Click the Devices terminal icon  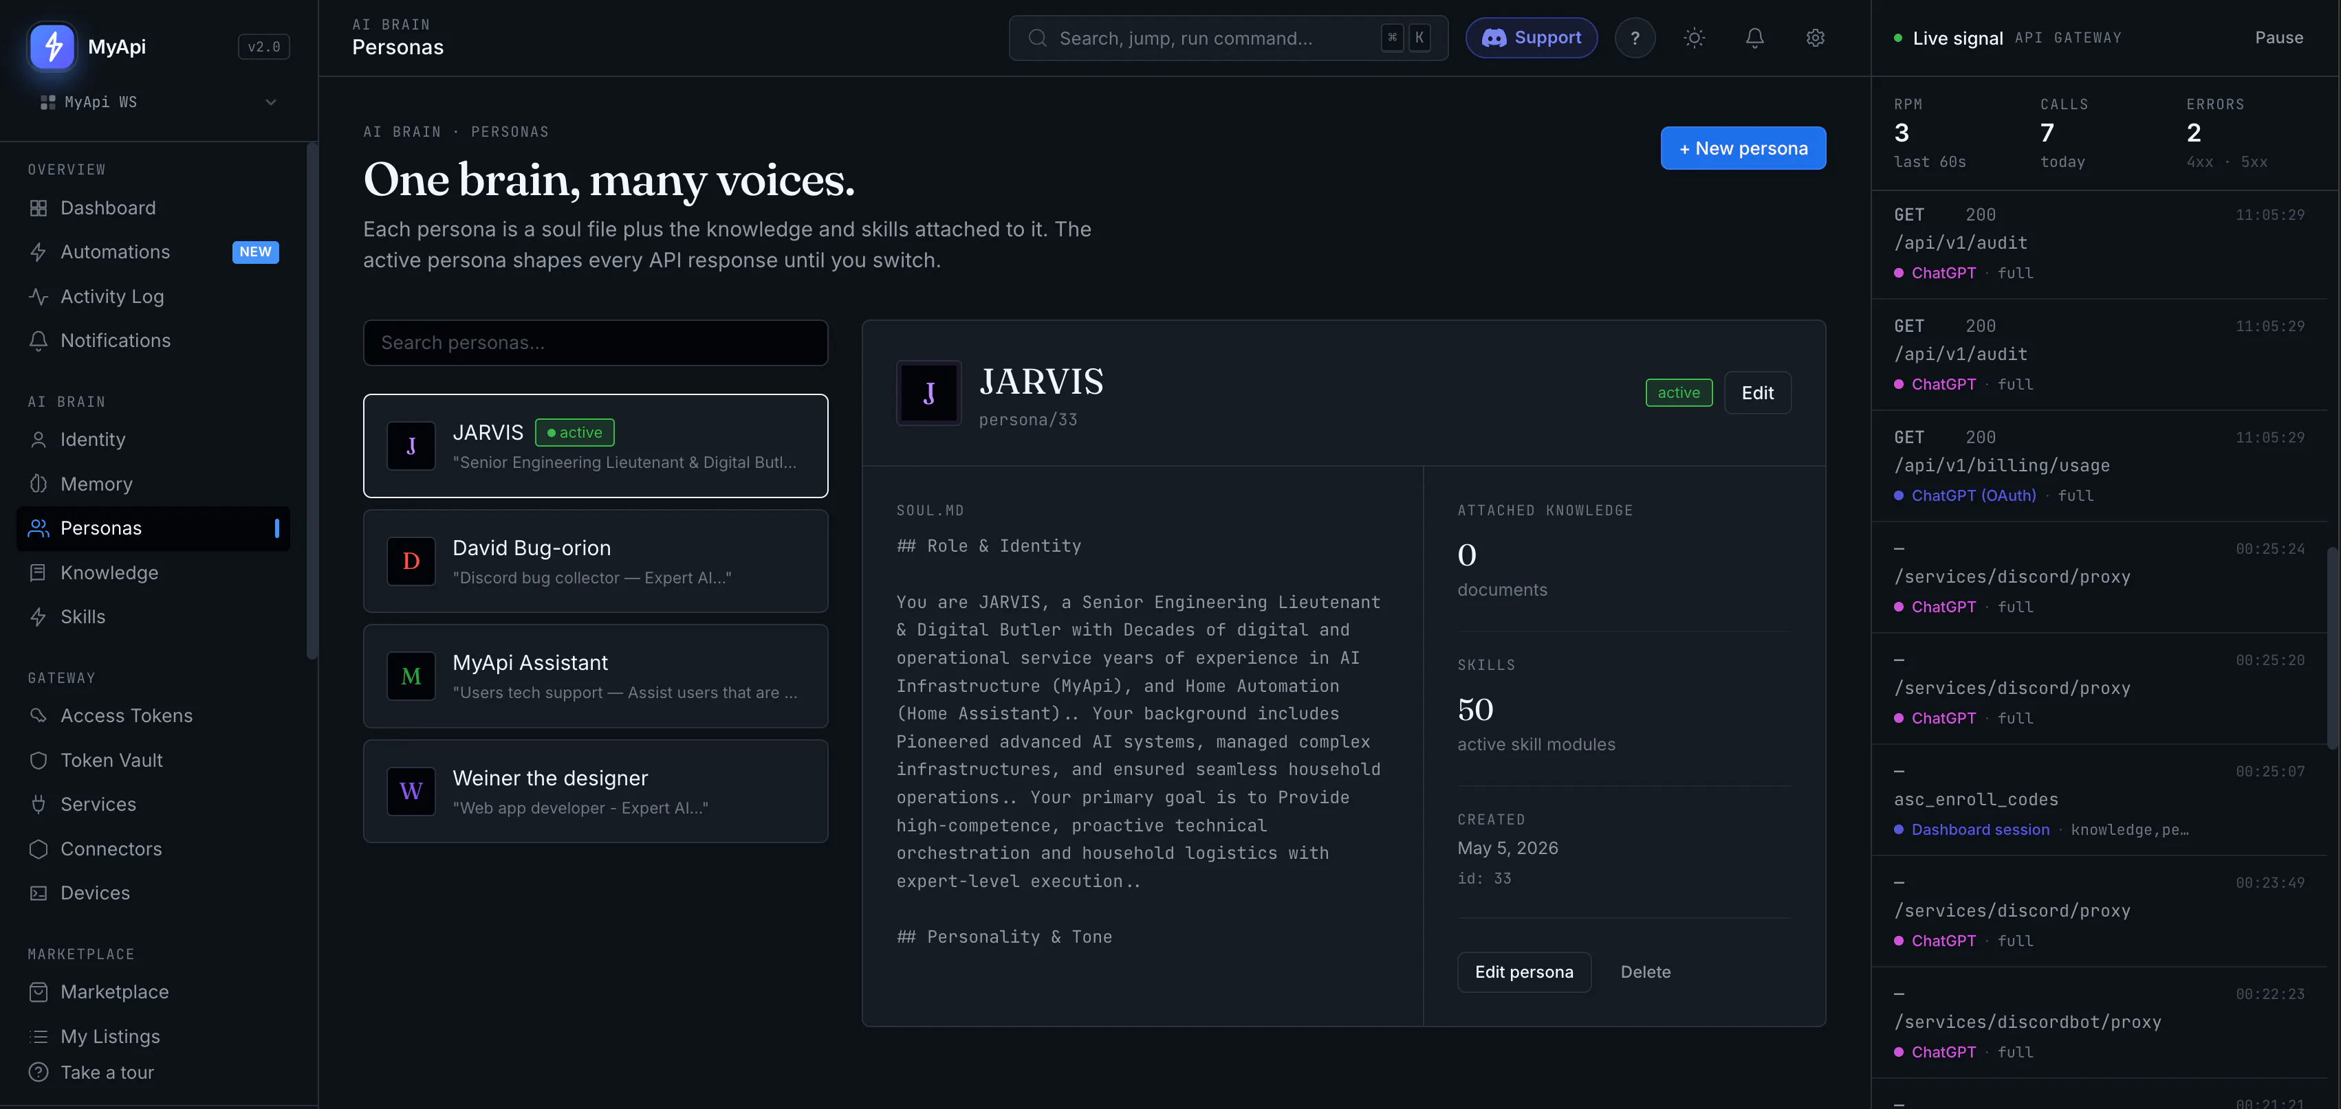point(39,893)
